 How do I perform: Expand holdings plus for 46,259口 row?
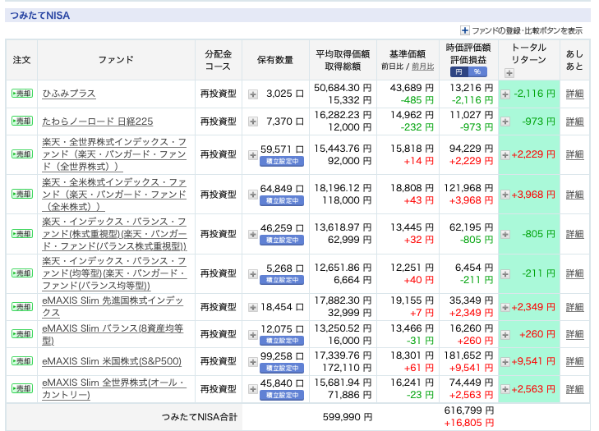253,235
